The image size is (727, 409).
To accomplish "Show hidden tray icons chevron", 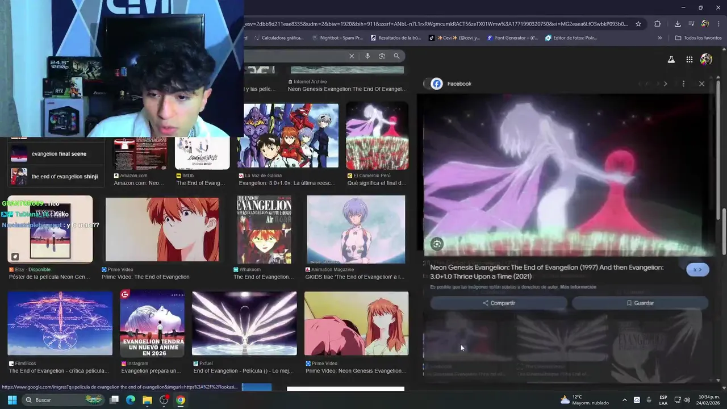I will [x=624, y=400].
